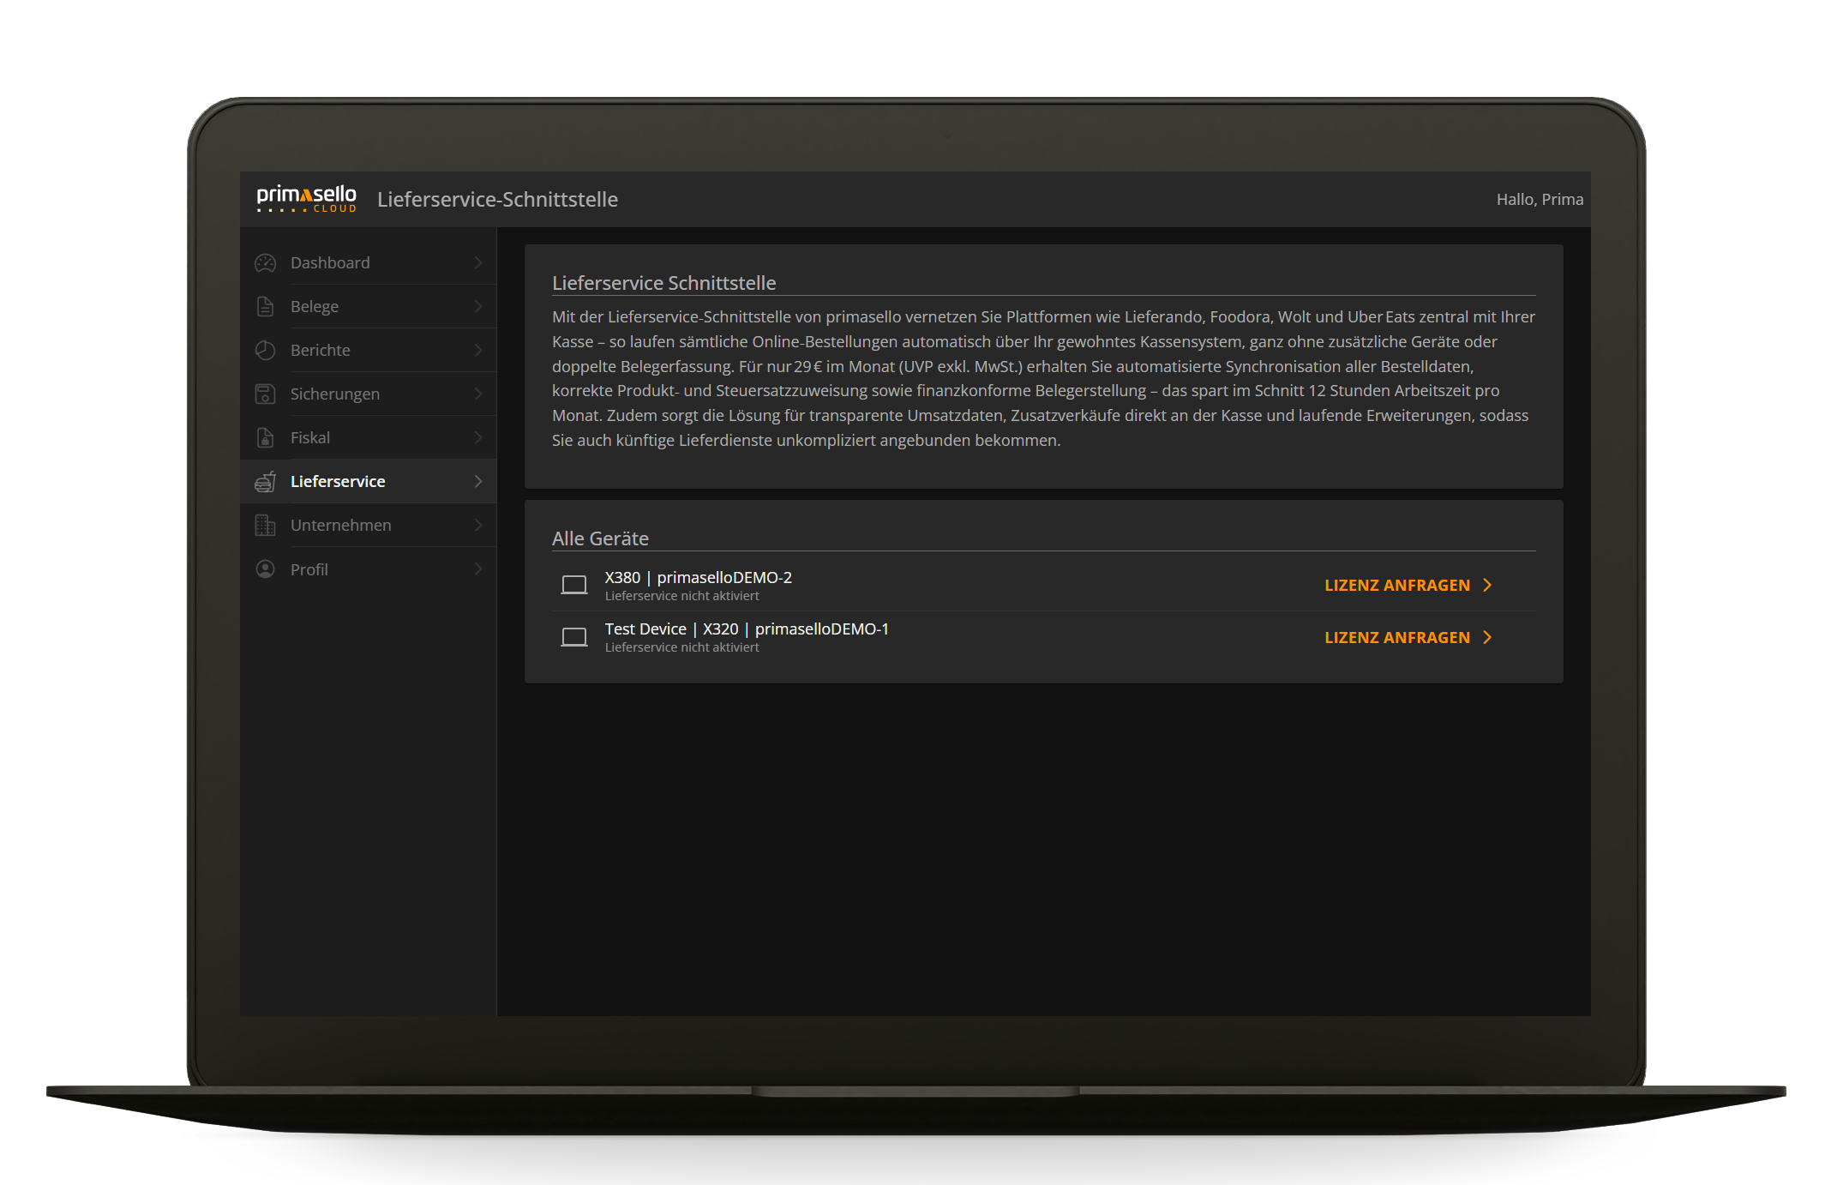Click the Profil user icon
Image resolution: width=1837 pixels, height=1185 pixels.
tap(265, 568)
